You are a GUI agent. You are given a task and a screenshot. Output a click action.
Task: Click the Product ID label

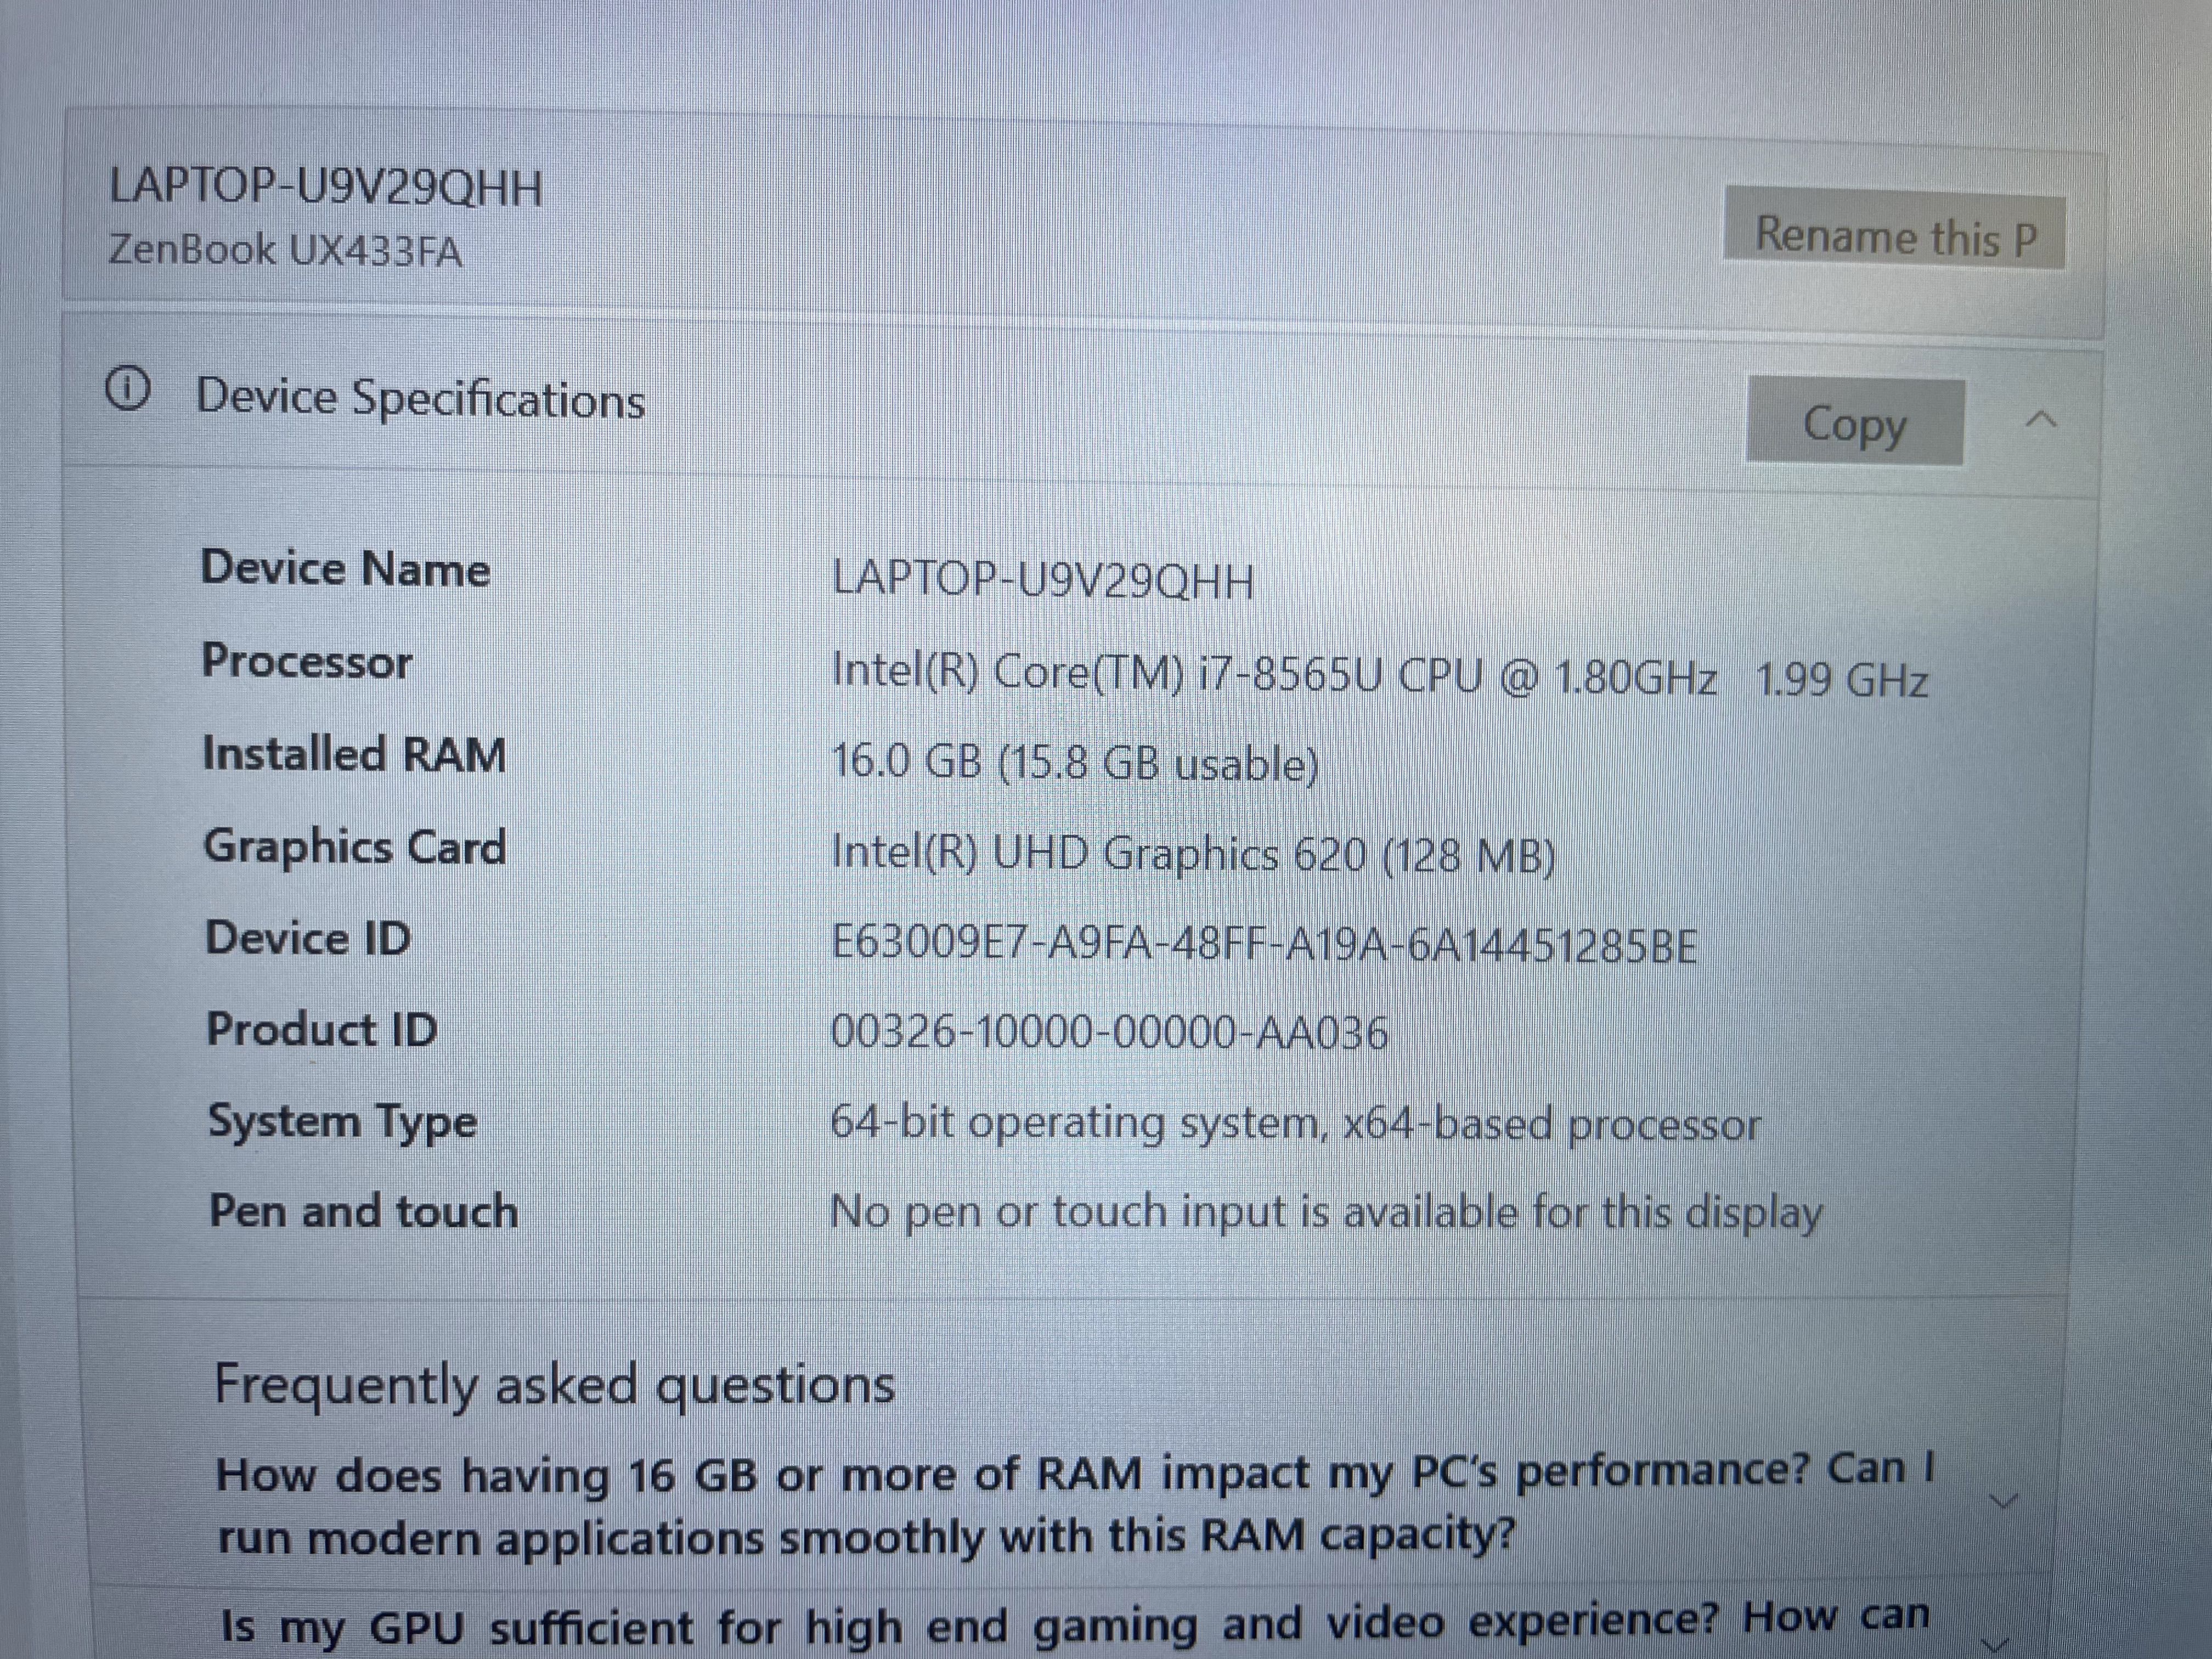[322, 1029]
